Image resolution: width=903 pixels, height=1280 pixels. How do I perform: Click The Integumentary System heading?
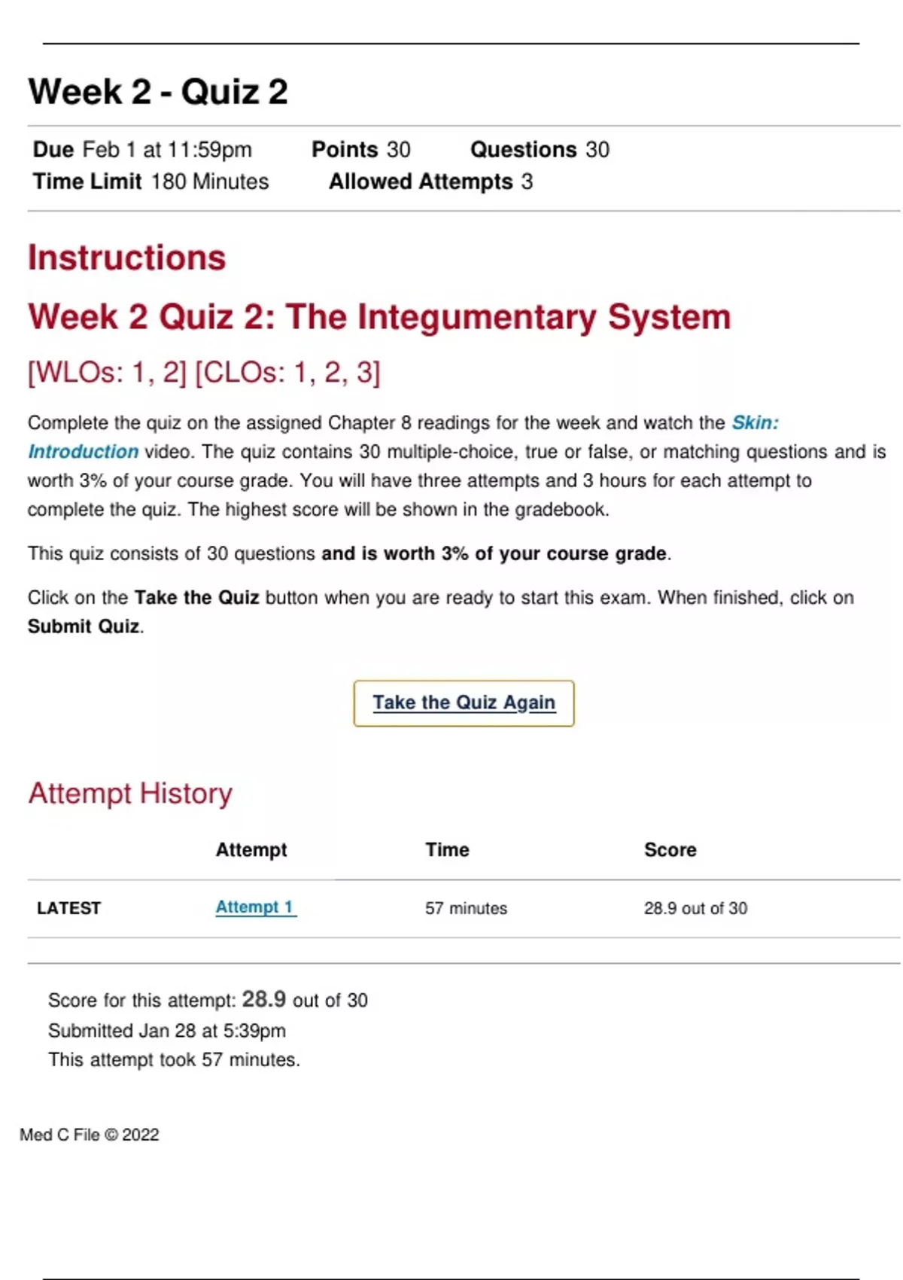click(379, 317)
